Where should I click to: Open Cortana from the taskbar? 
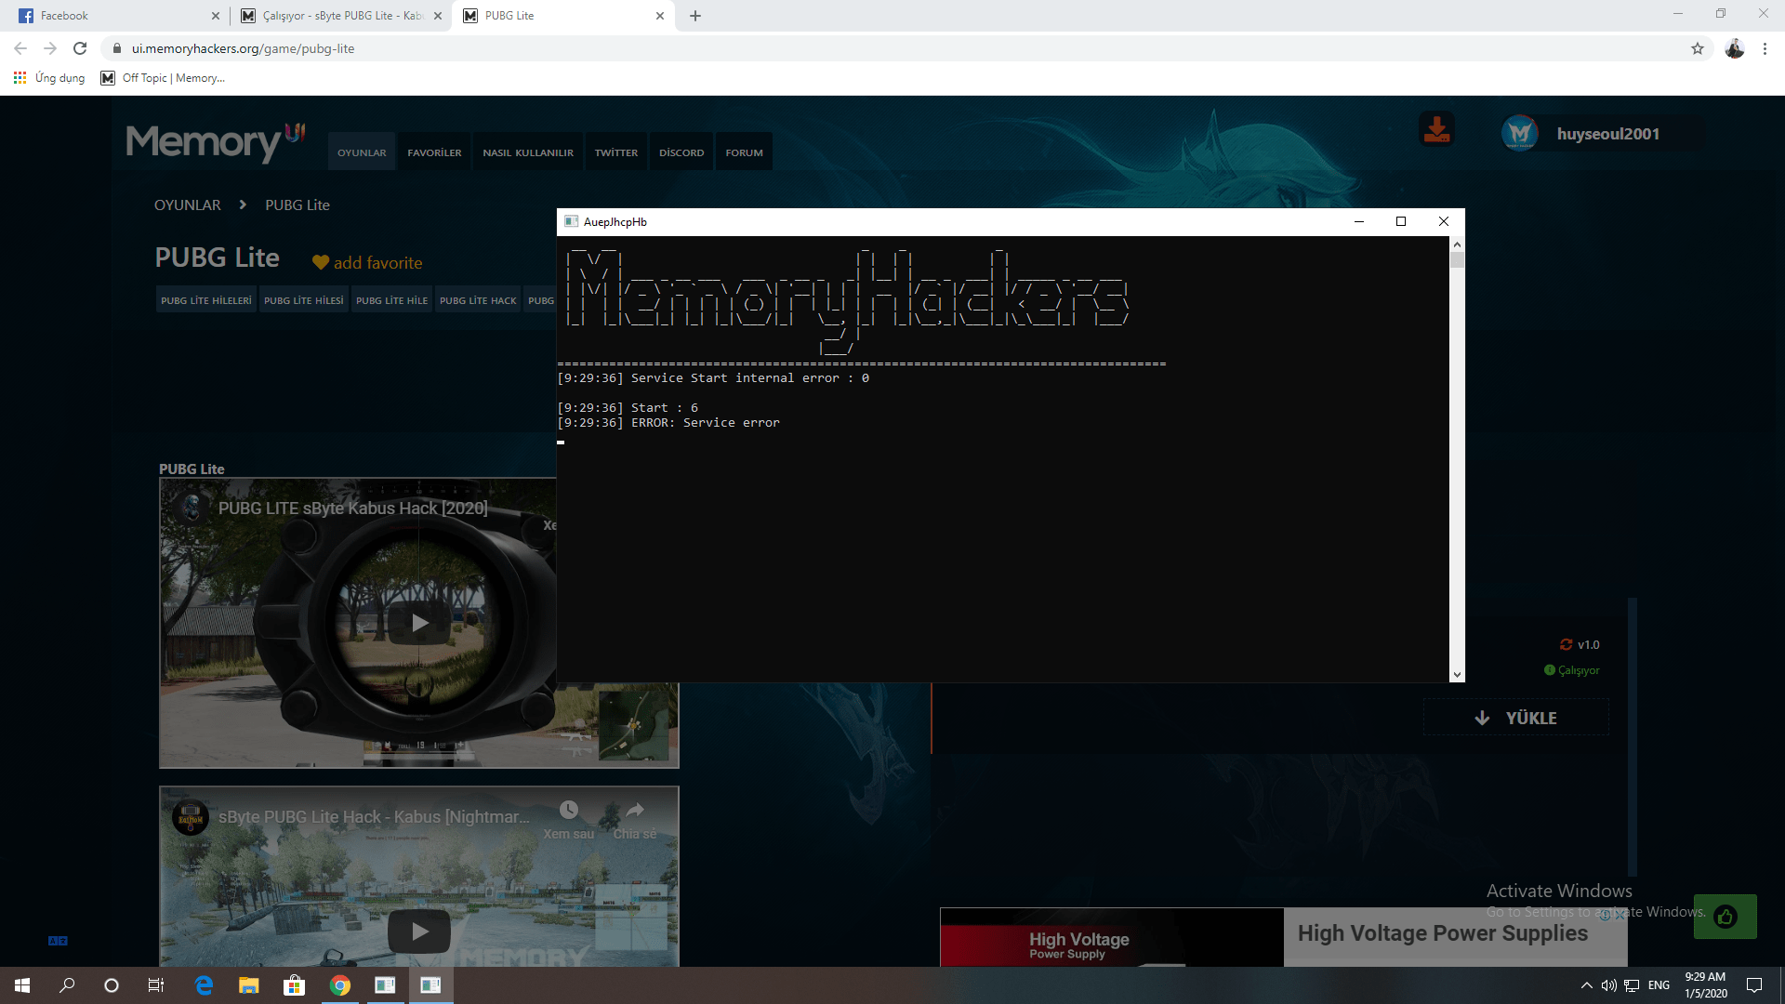112,985
